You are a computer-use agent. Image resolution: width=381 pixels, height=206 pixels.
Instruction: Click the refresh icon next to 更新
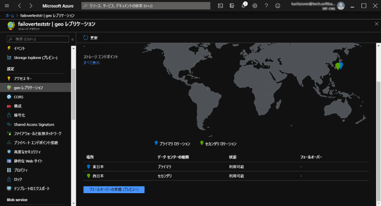[x=86, y=38]
